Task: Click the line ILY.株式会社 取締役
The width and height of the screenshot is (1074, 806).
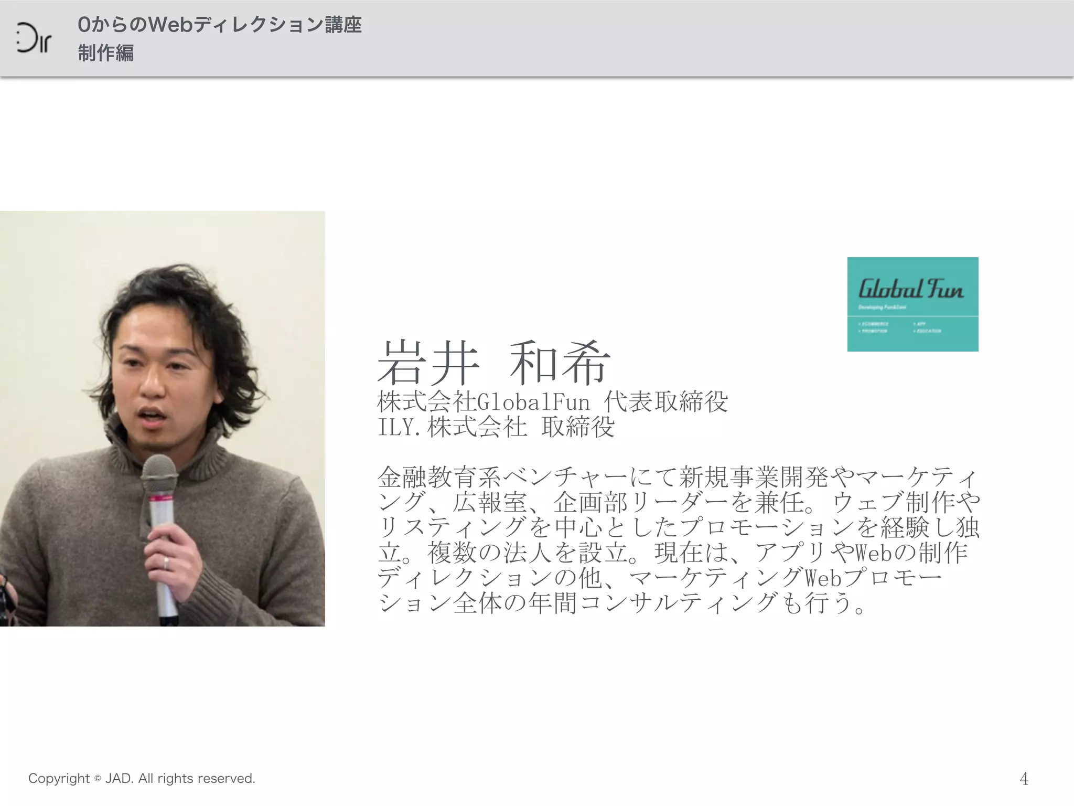Action: [x=496, y=427]
